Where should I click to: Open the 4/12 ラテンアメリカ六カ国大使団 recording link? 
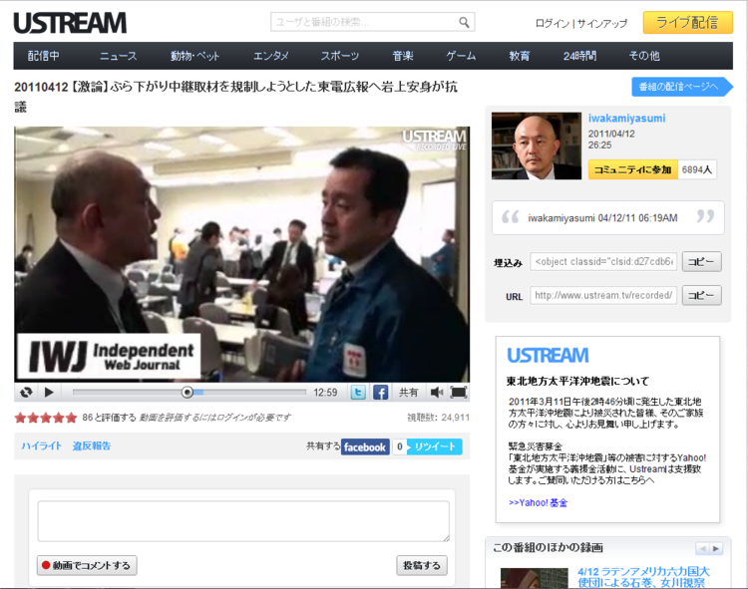644,577
